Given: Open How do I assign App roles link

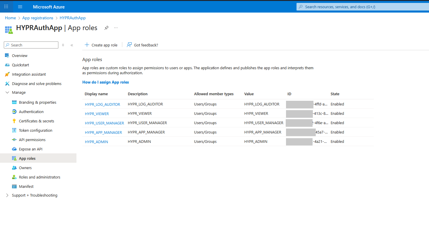Looking at the screenshot, I should pos(106,82).
